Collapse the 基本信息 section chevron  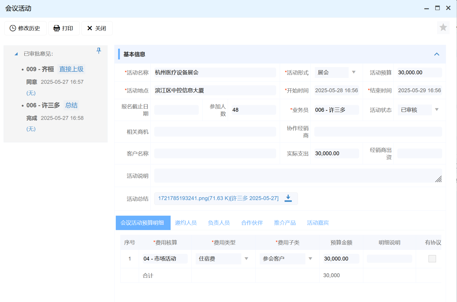pyautogui.click(x=437, y=54)
